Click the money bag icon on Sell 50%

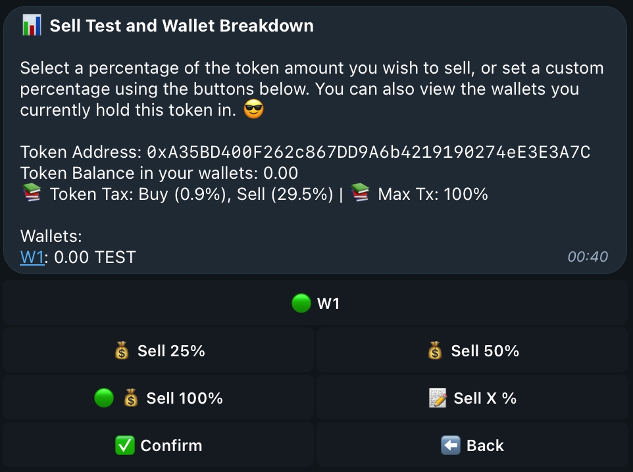pyautogui.click(x=435, y=352)
